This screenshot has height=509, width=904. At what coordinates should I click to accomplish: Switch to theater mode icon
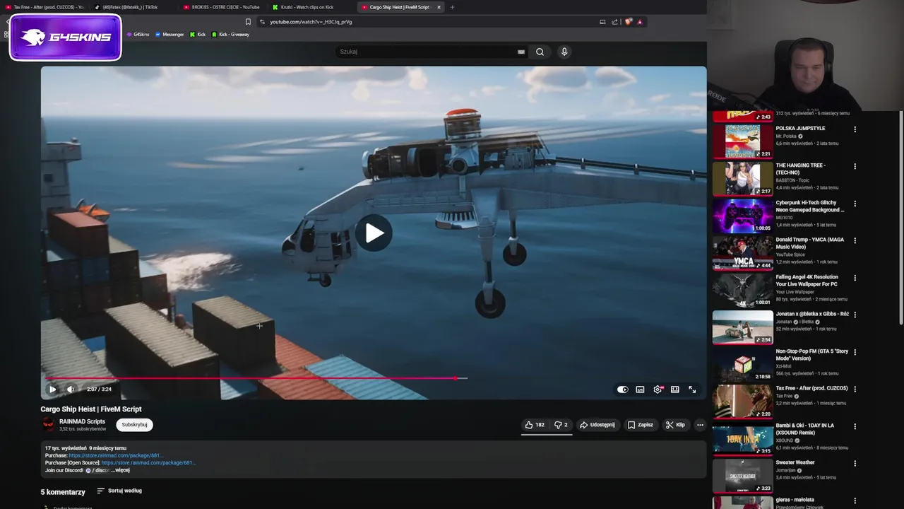point(674,390)
